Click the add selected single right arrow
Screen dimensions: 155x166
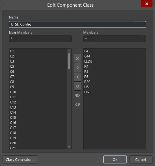(77, 68)
